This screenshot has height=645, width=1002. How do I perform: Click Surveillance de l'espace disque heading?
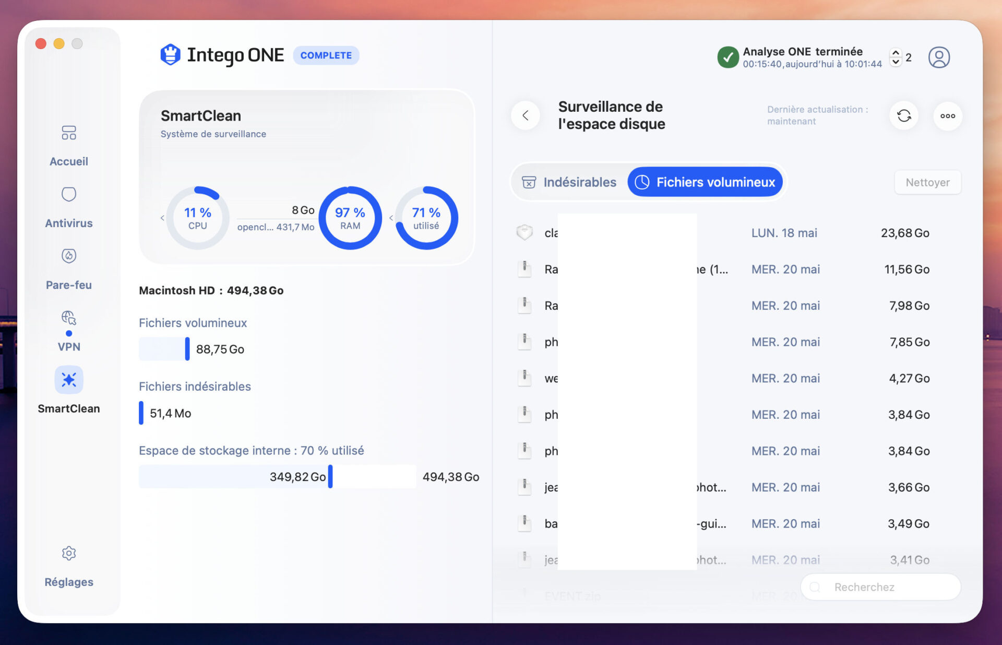click(x=612, y=115)
